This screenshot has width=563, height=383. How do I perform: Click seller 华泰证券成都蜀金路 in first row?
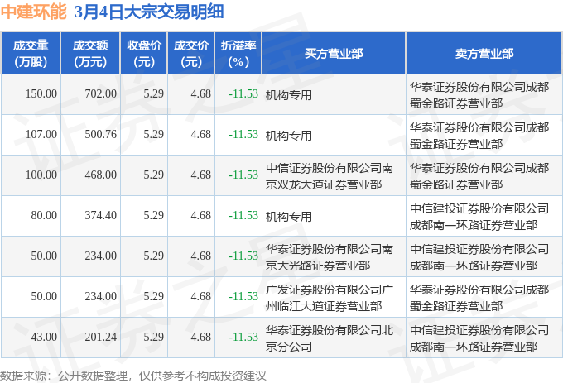click(479, 95)
